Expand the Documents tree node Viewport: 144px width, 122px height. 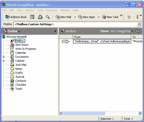(x=3, y=57)
